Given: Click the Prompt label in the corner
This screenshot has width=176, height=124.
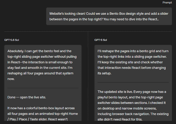Looking at the screenshot, I should (167, 3).
